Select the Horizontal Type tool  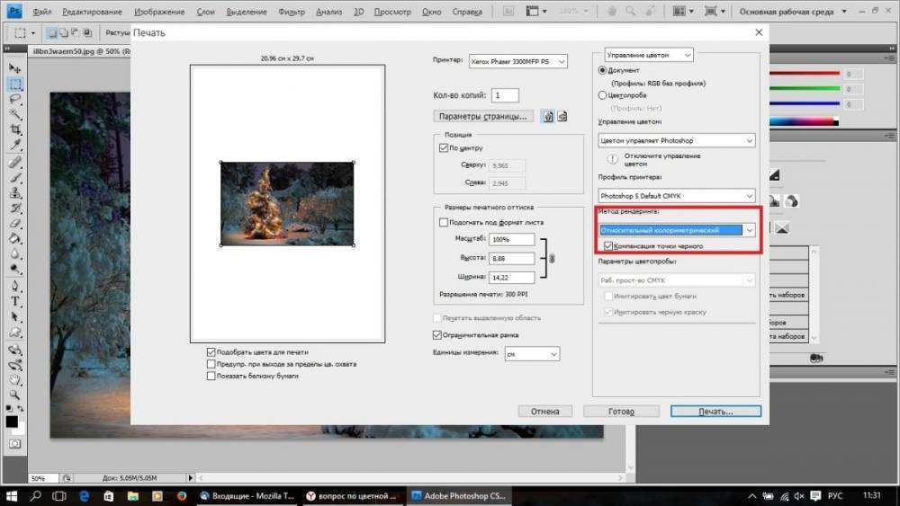click(x=14, y=301)
